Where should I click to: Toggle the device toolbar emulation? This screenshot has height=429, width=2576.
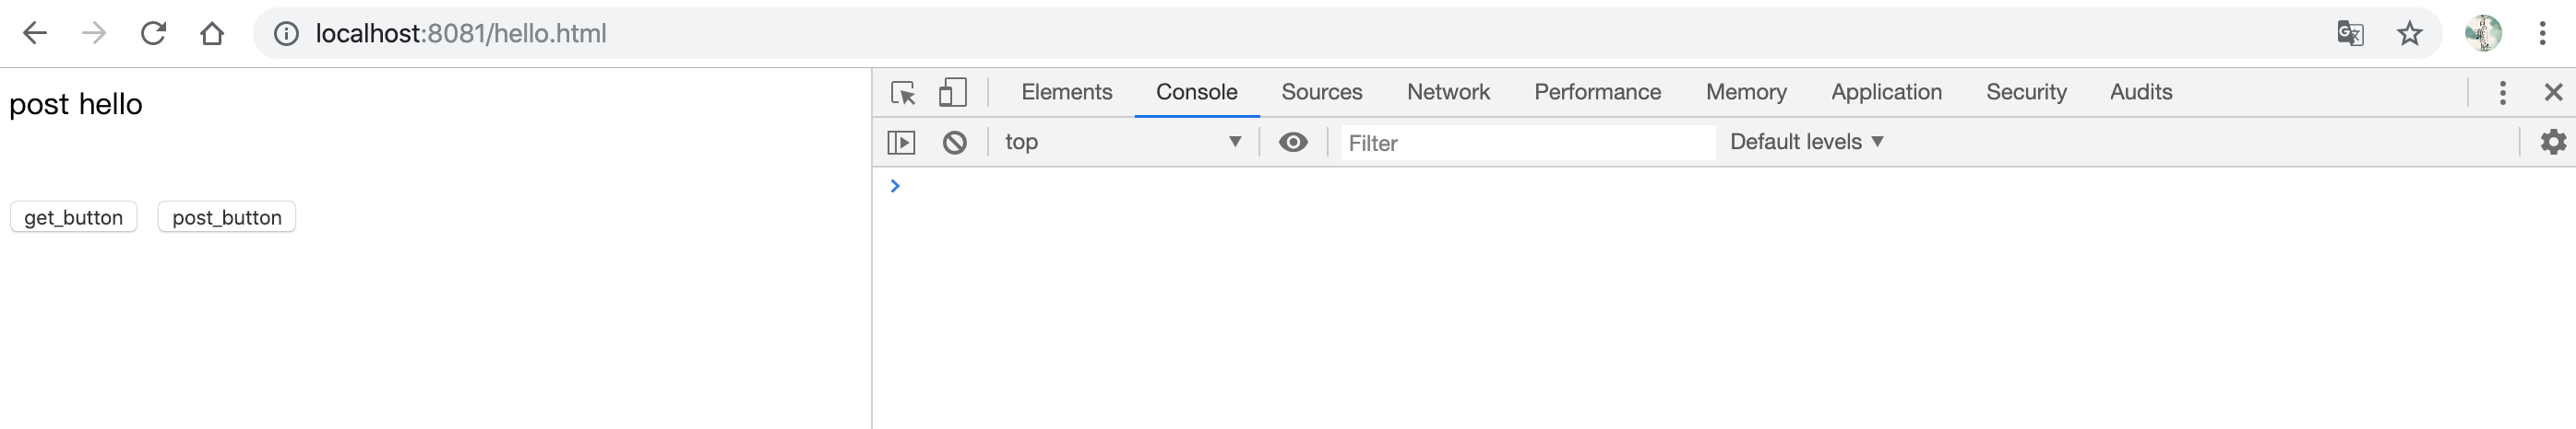pos(952,93)
